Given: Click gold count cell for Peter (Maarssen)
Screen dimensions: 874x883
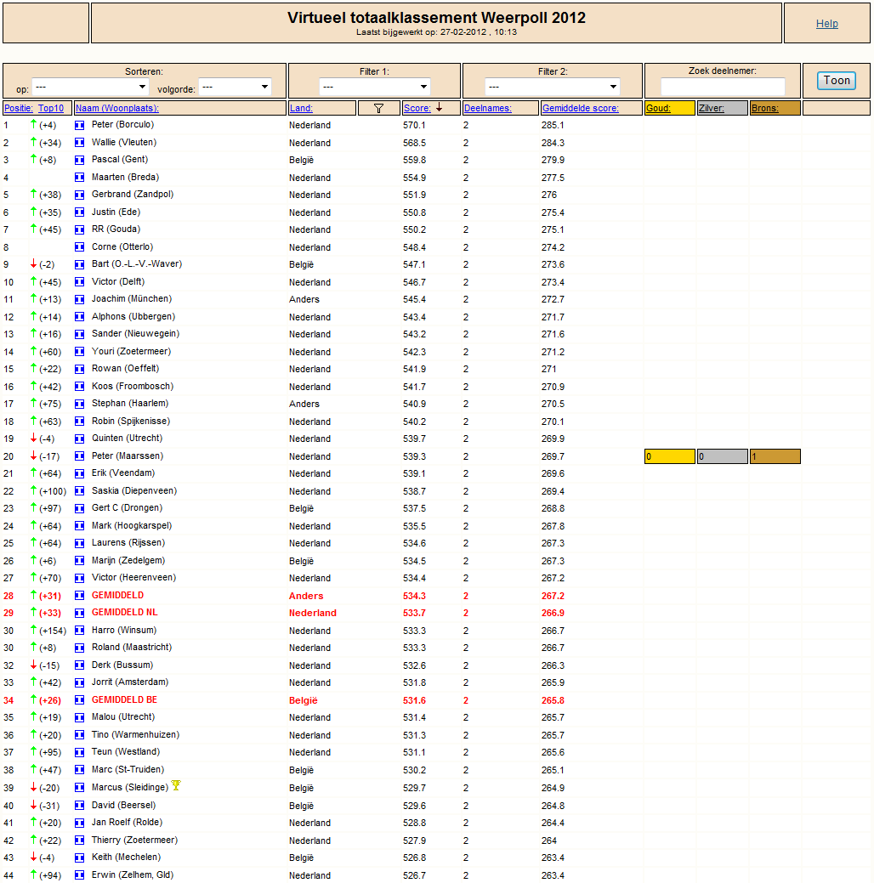Looking at the screenshot, I should (669, 456).
